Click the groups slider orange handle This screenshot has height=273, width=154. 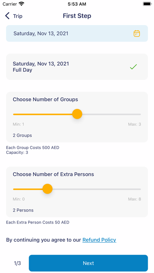[x=77, y=114]
